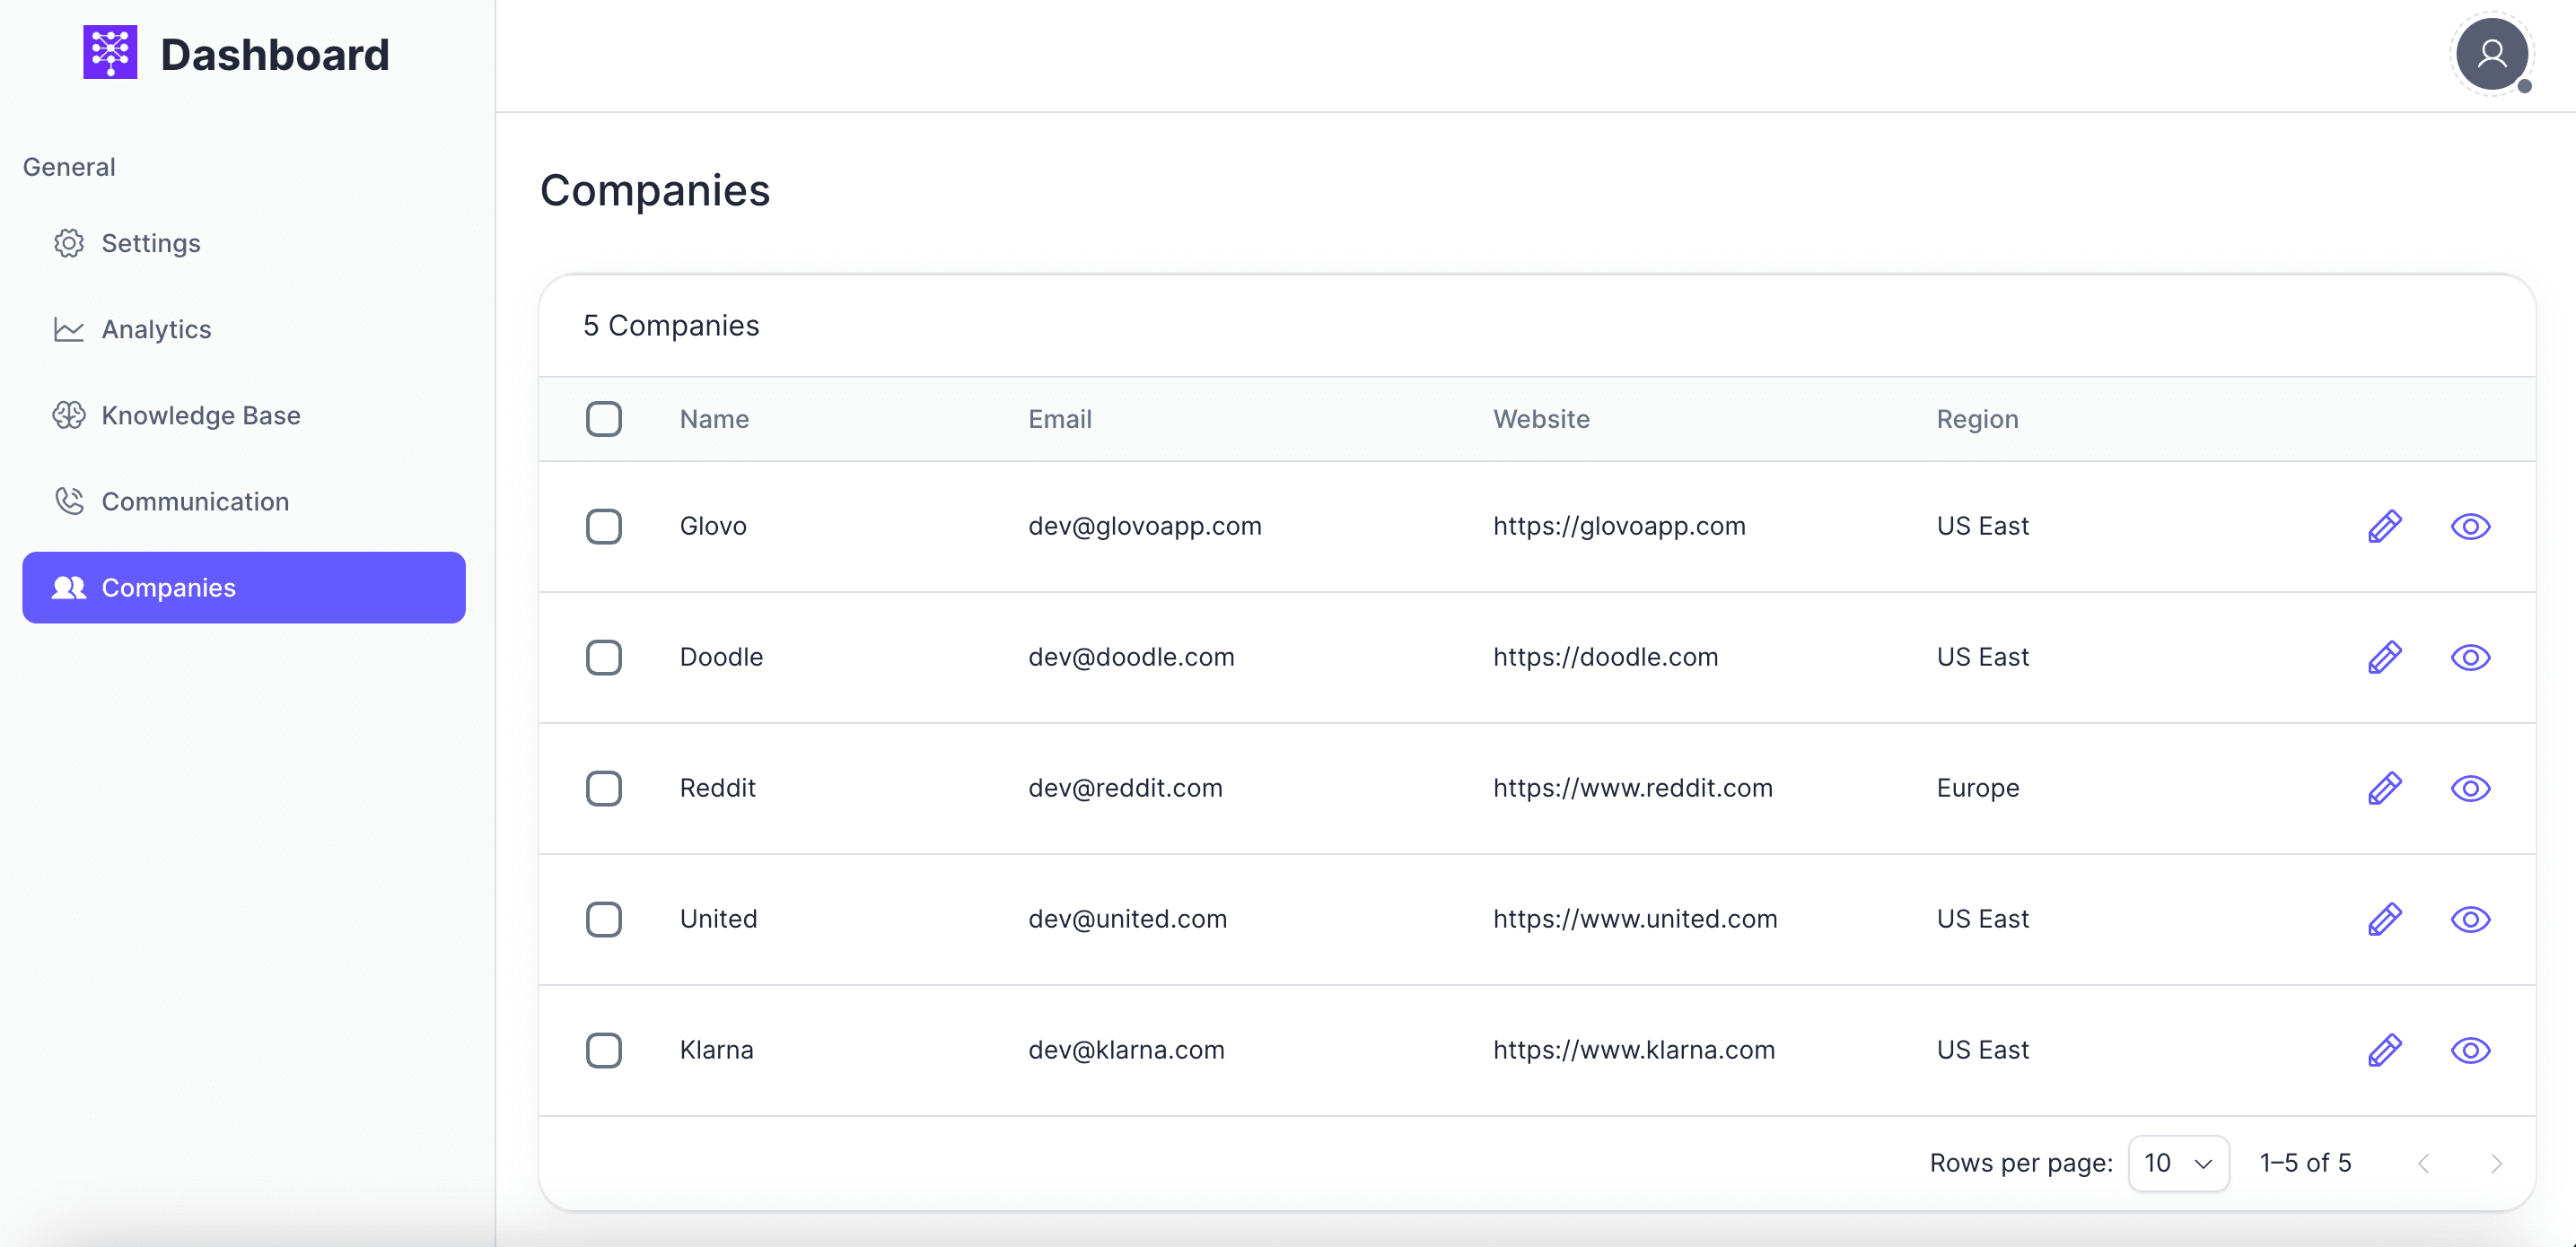Edit the Klarna company with pencil icon
The image size is (2576, 1247).
(x=2385, y=1049)
